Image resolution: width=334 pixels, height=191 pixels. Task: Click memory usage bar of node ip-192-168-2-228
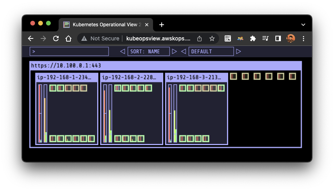[x=110, y=113]
